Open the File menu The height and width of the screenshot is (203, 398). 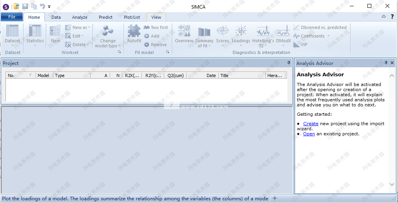pyautogui.click(x=12, y=17)
